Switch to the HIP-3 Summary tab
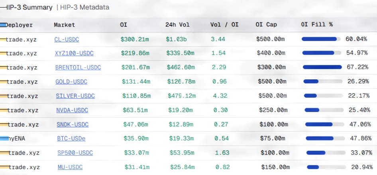The width and height of the screenshot is (377, 175). point(29,8)
